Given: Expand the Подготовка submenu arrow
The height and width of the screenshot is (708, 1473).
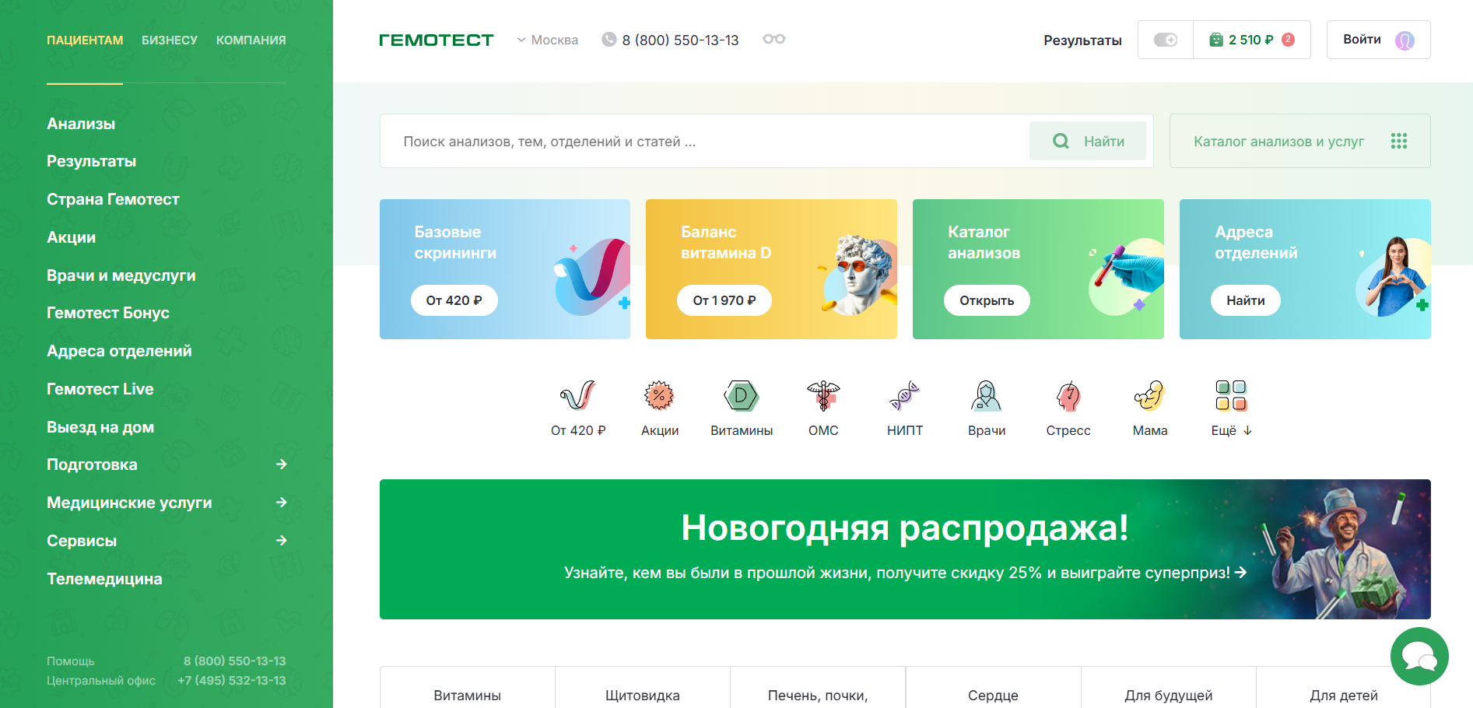Looking at the screenshot, I should click(x=282, y=464).
